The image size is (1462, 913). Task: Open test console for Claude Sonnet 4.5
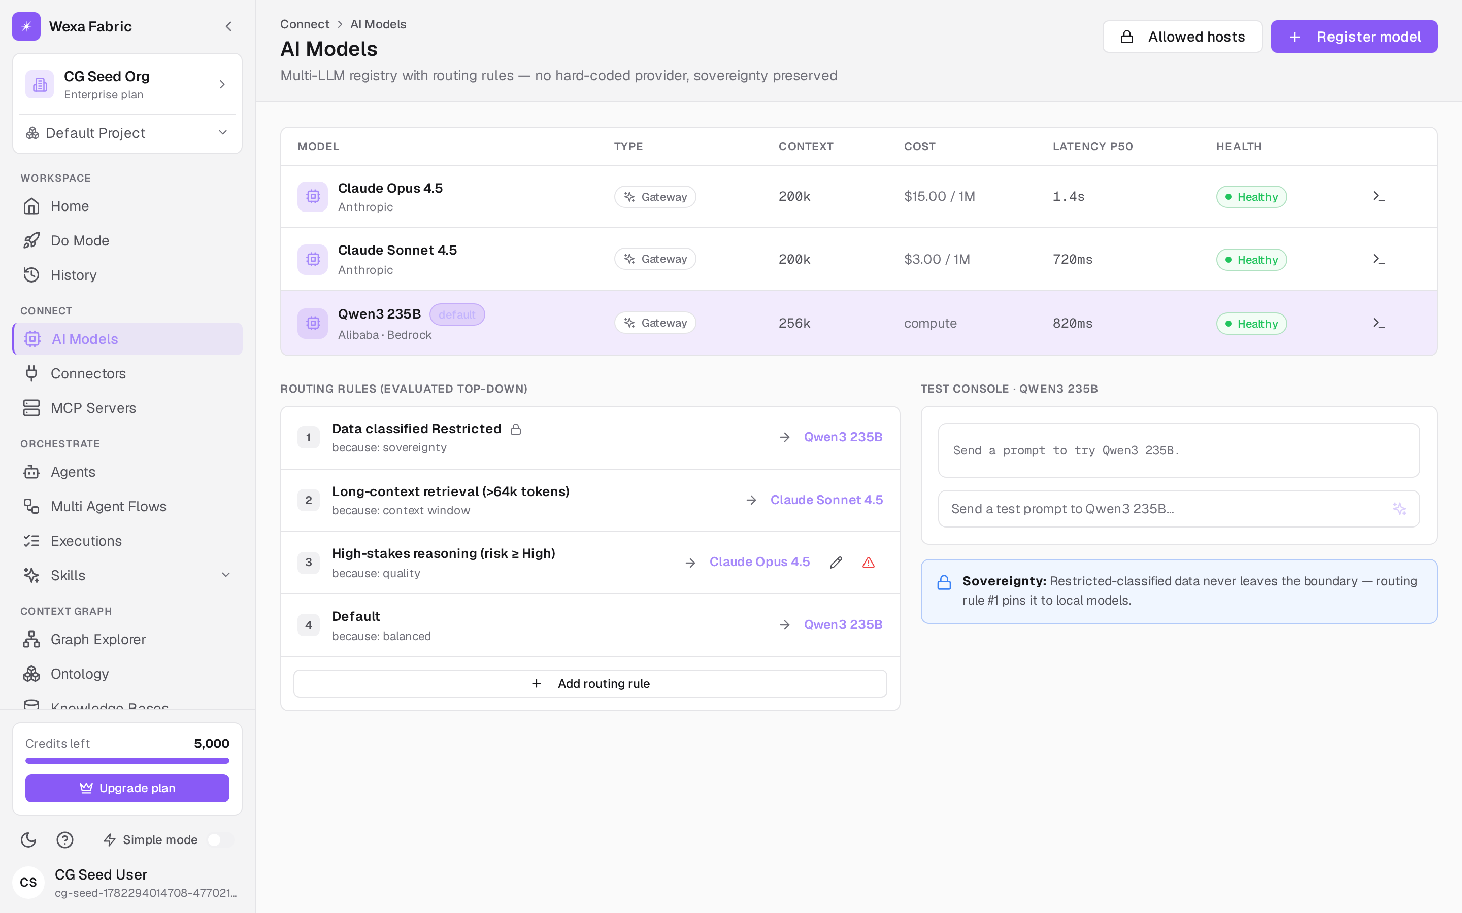1379,259
